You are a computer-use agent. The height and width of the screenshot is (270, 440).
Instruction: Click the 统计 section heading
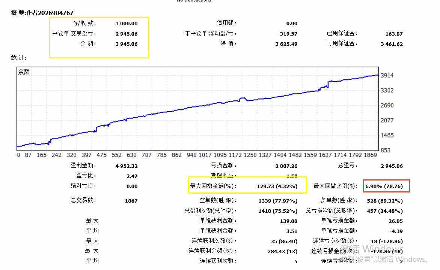click(19, 58)
